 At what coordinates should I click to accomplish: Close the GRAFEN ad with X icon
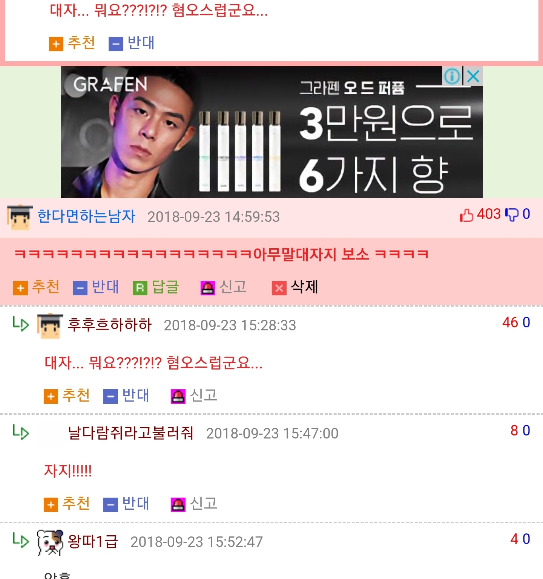[473, 76]
